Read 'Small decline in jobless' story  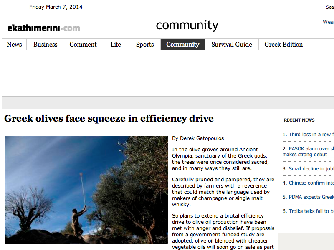click(x=311, y=169)
